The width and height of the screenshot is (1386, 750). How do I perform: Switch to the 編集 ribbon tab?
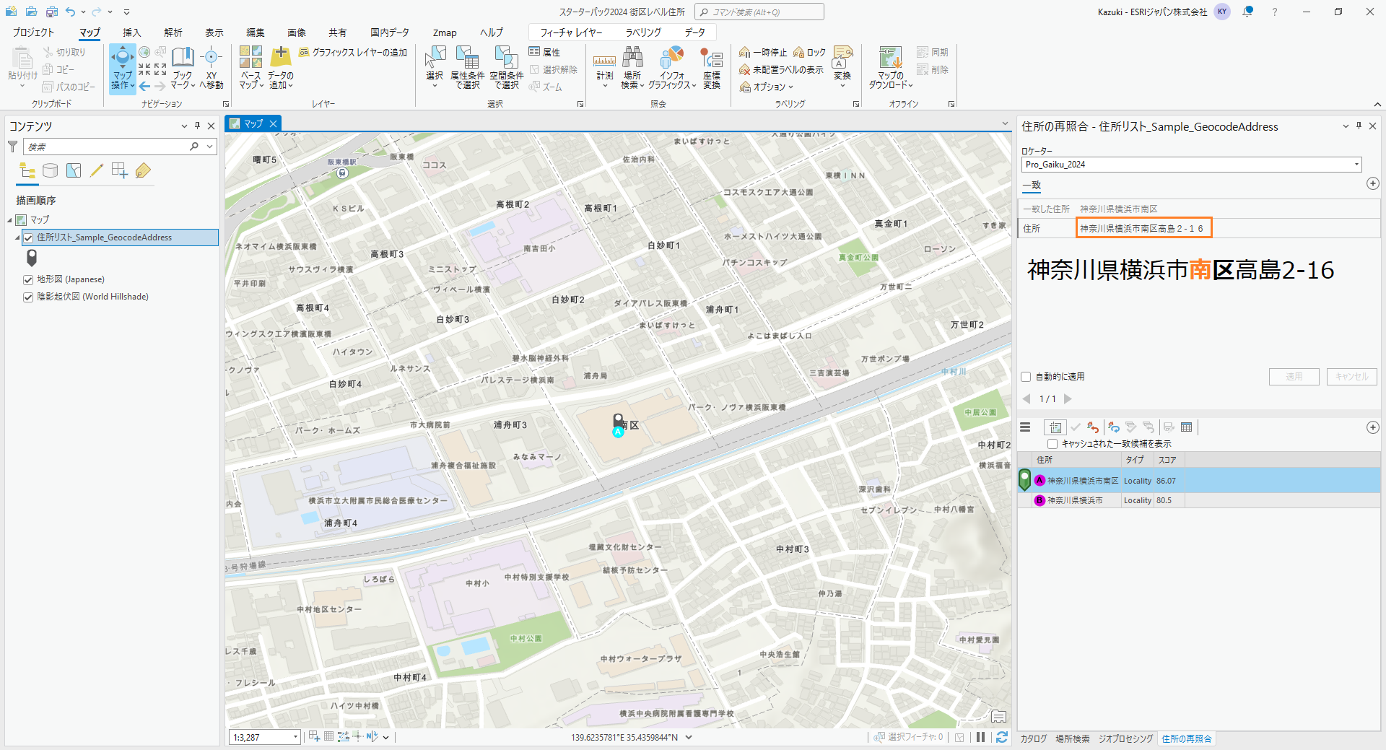pyautogui.click(x=255, y=32)
